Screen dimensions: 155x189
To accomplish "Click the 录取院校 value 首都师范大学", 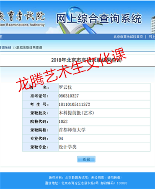I will point(72,130).
